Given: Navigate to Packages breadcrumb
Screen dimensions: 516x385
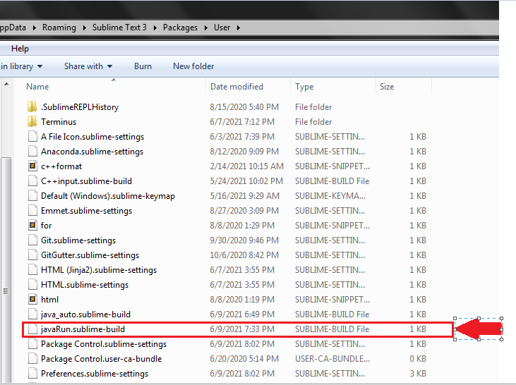Looking at the screenshot, I should [180, 28].
